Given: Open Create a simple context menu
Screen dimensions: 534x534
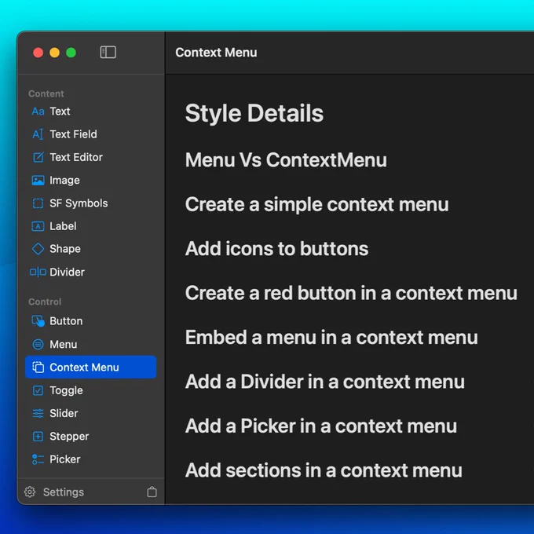Looking at the screenshot, I should click(x=316, y=204).
